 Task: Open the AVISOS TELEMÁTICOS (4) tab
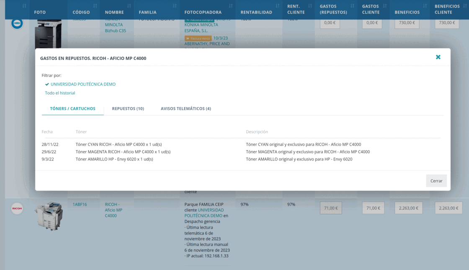click(186, 109)
